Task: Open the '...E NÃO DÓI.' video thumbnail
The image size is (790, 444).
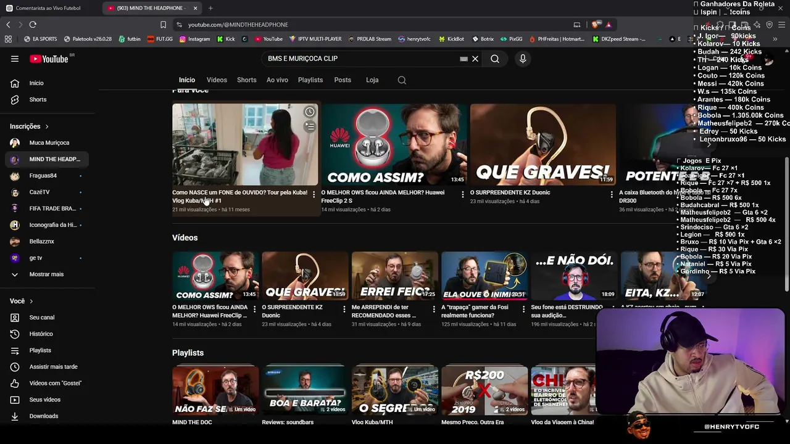Action: [x=574, y=276]
